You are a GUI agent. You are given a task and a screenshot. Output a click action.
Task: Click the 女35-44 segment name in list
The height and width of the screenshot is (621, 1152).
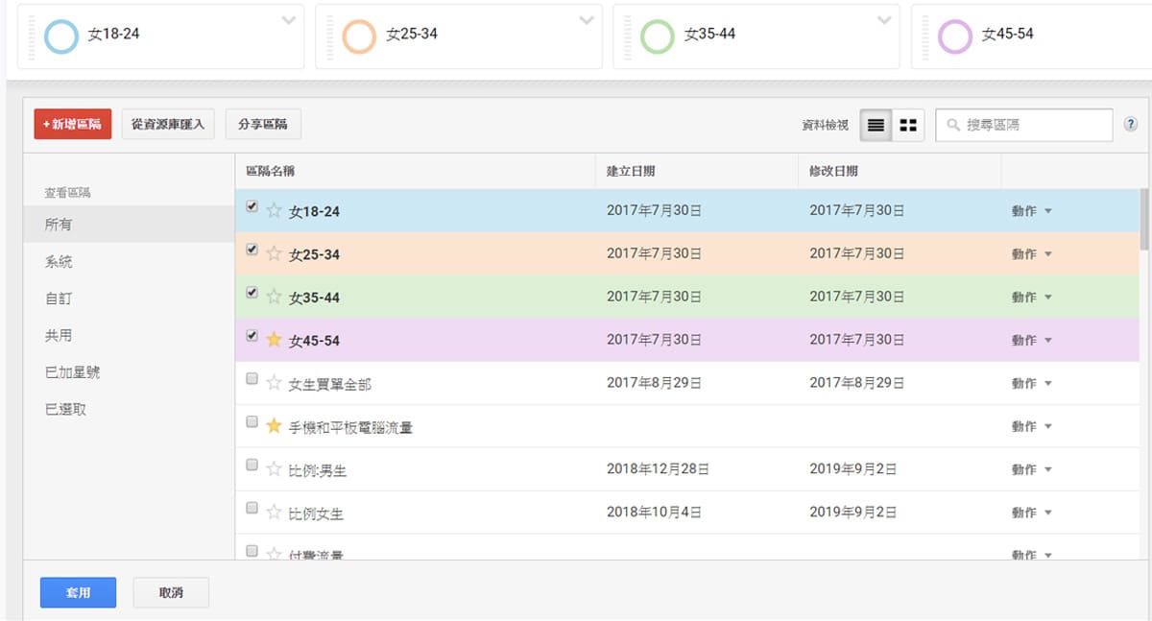click(314, 298)
